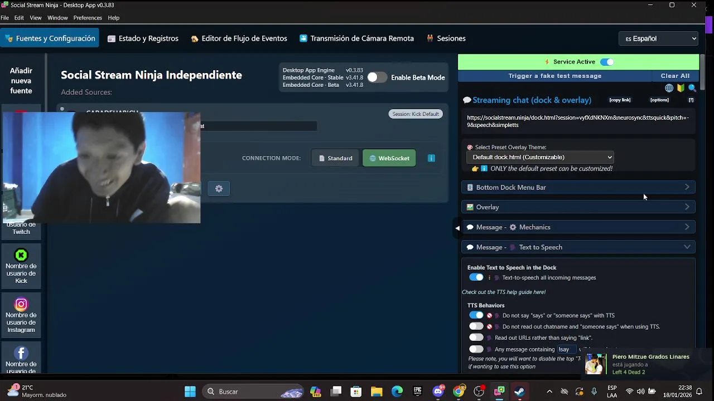Open Windows Start menu
This screenshot has height=401, width=714.
[x=190, y=392]
